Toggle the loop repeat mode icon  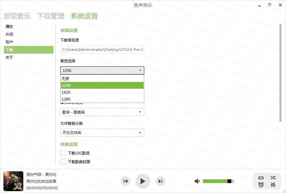point(261,178)
